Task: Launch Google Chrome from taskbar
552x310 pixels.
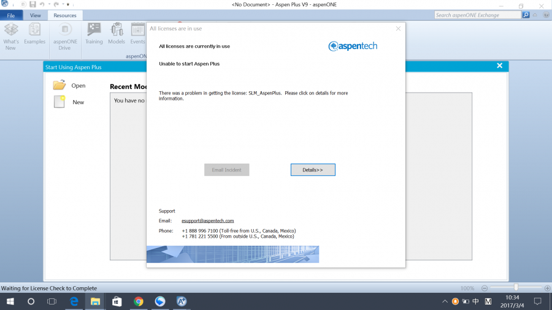Action: [x=139, y=301]
